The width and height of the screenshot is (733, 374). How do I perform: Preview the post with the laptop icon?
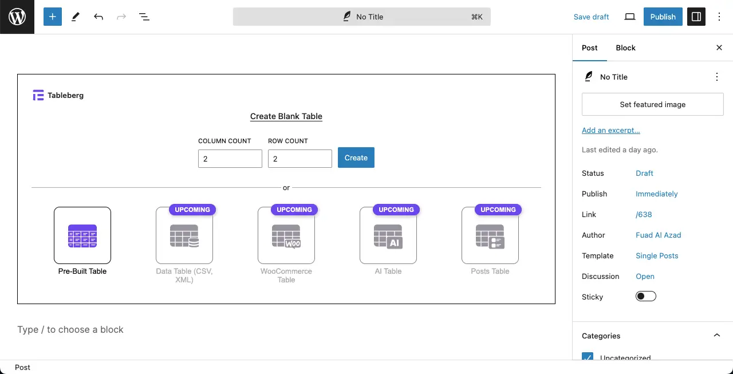point(630,17)
